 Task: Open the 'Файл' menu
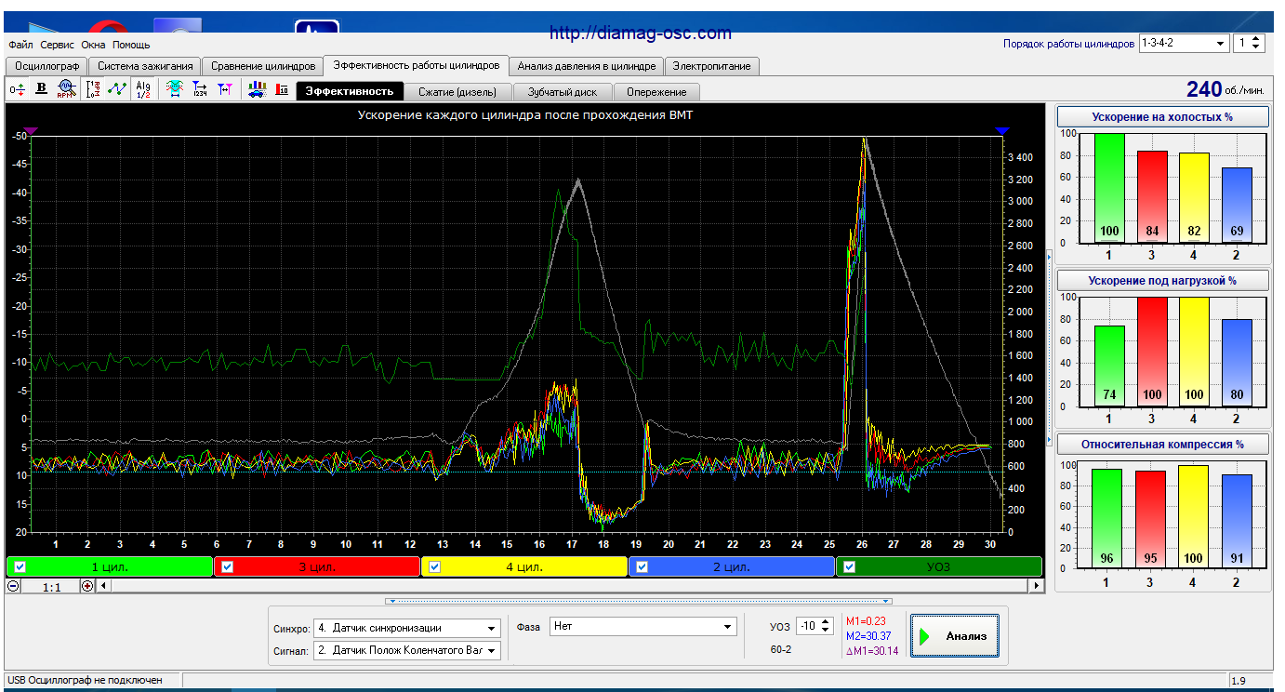(20, 45)
